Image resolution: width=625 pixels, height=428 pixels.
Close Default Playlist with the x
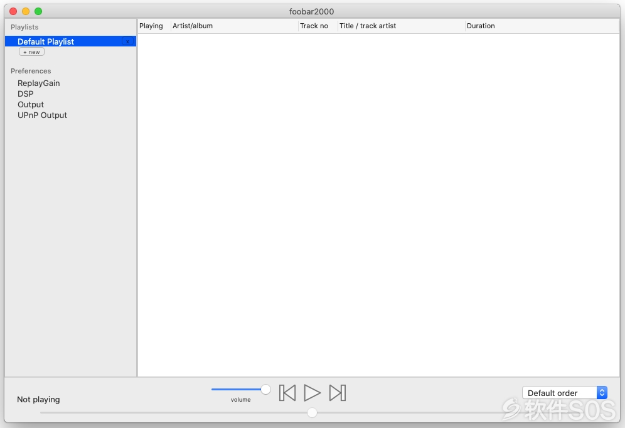pos(127,41)
